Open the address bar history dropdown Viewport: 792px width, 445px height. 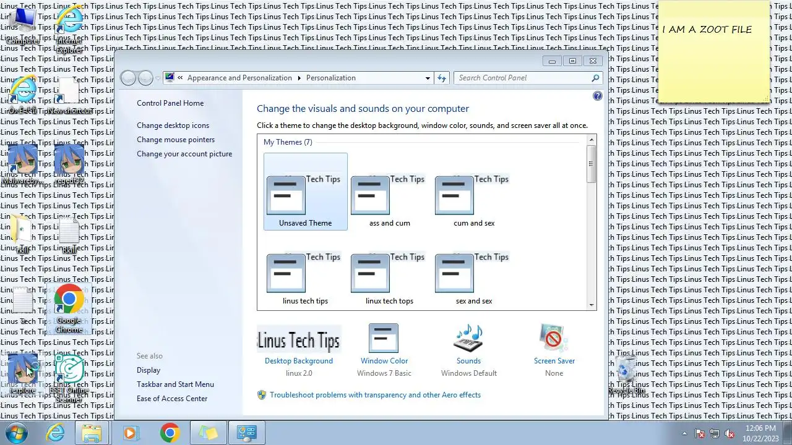click(x=428, y=78)
